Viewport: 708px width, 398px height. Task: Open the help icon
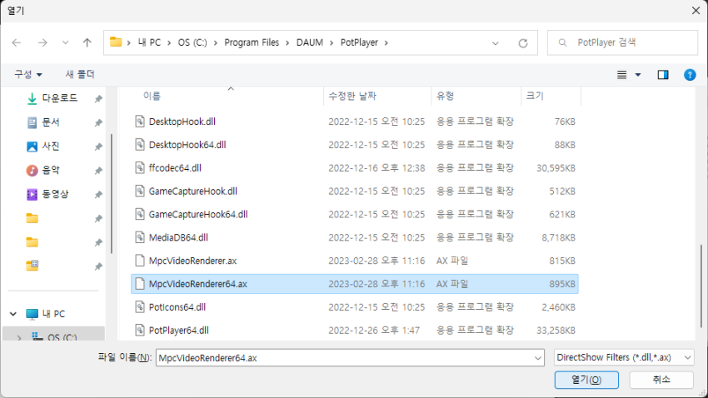tap(690, 74)
